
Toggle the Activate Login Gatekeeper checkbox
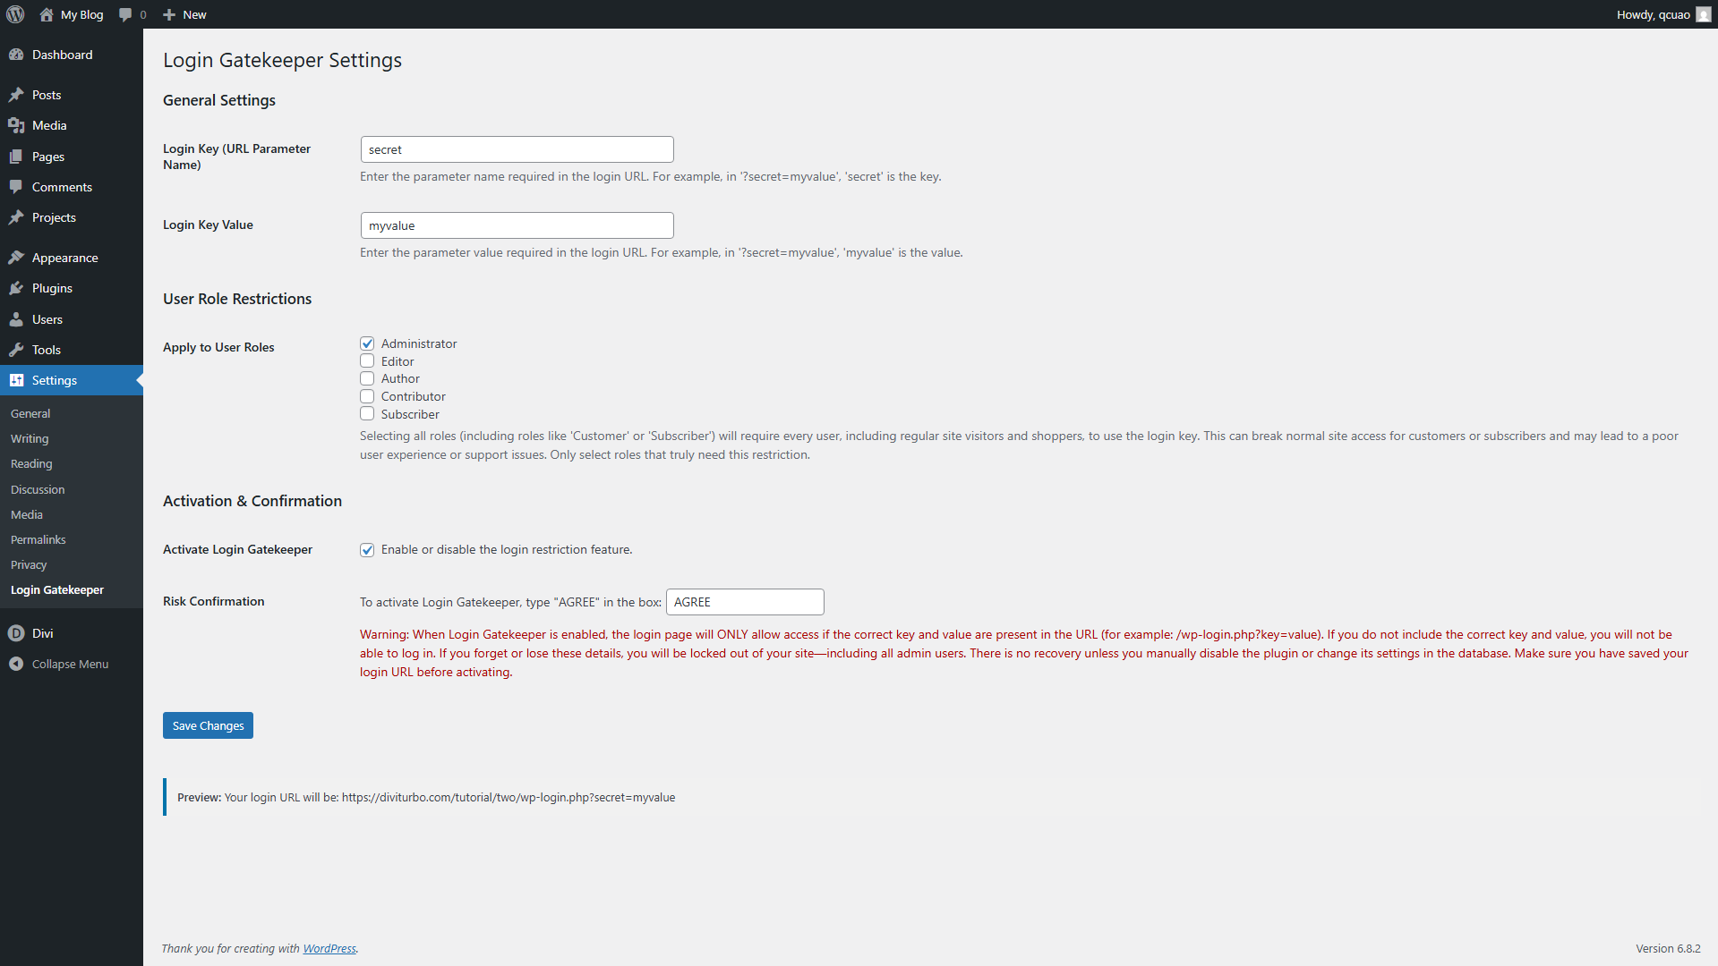tap(367, 550)
